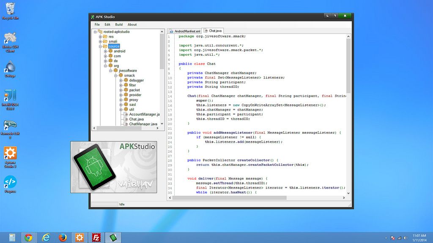Click the IntelliJ IDEA desktop icon

tap(10, 96)
